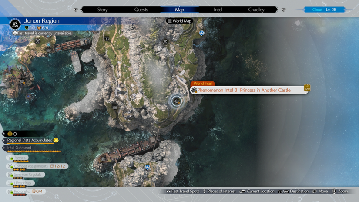Click the selected protorelic marker on map
The width and height of the screenshot is (359, 202).
177,101
